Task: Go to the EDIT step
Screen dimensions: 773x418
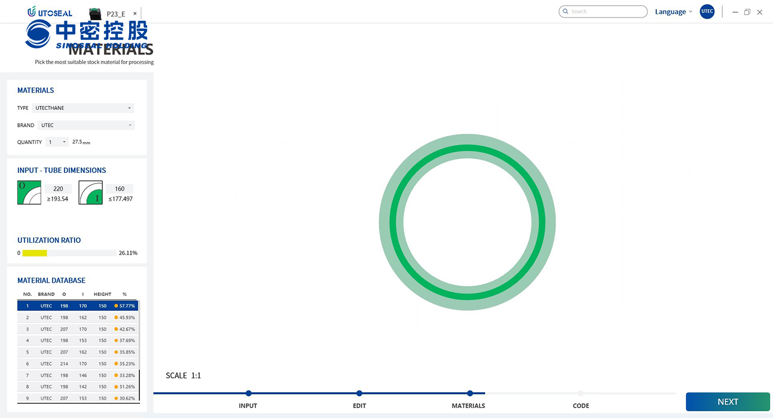Action: tap(359, 393)
